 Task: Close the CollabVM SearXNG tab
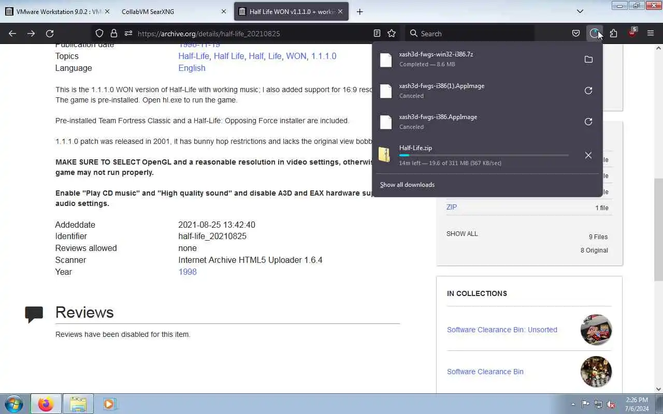point(224,11)
